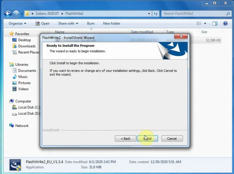Click the date modified value 6/1/2020 2:43 PM

[102, 162]
